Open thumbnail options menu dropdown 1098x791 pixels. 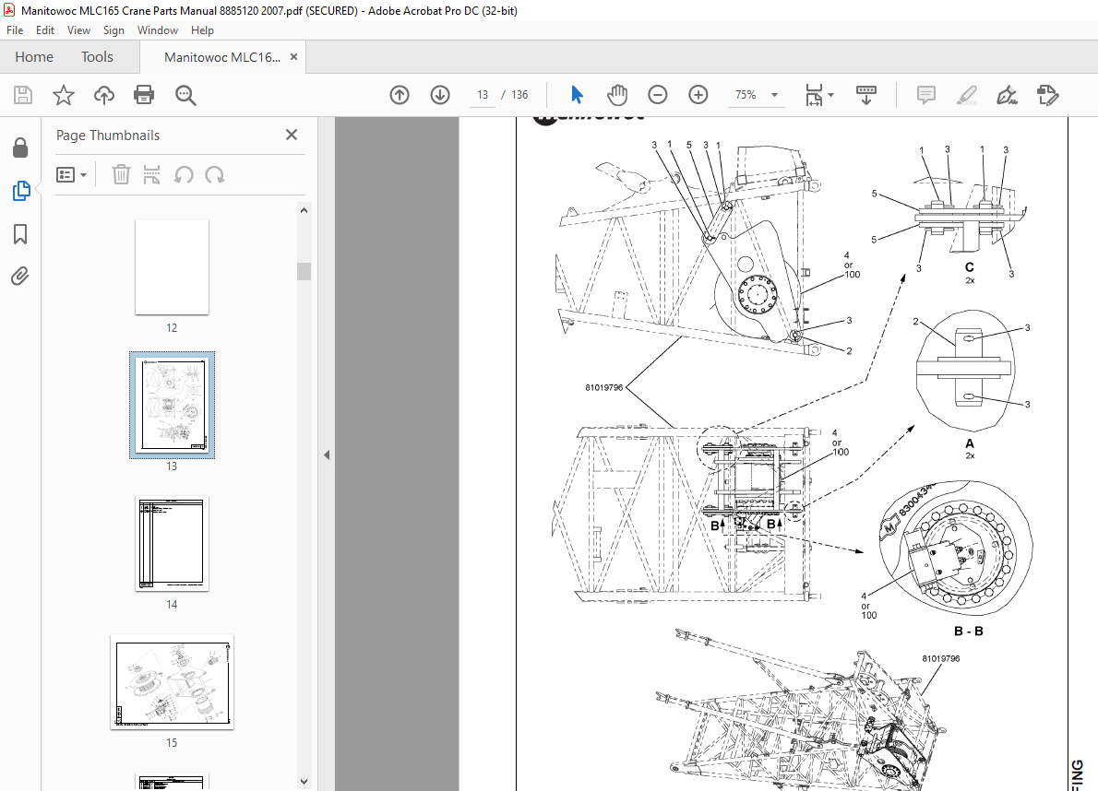[71, 175]
